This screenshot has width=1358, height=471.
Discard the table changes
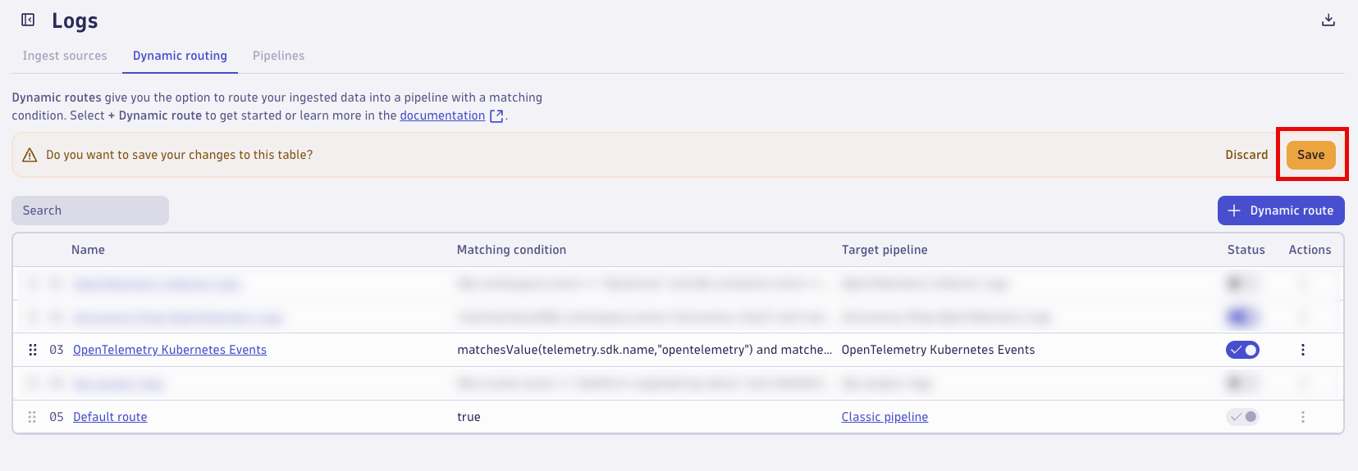tap(1246, 155)
